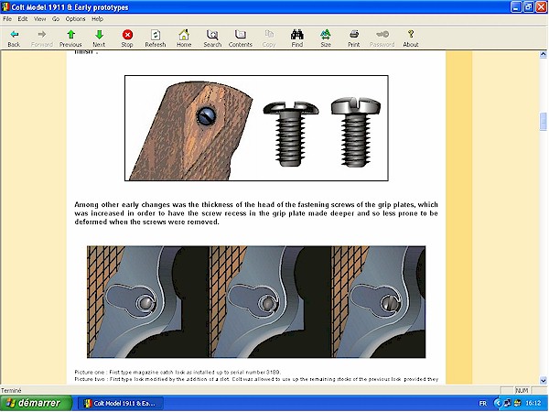549x412 pixels.
Task: Open the File menu
Action: pos(7,19)
